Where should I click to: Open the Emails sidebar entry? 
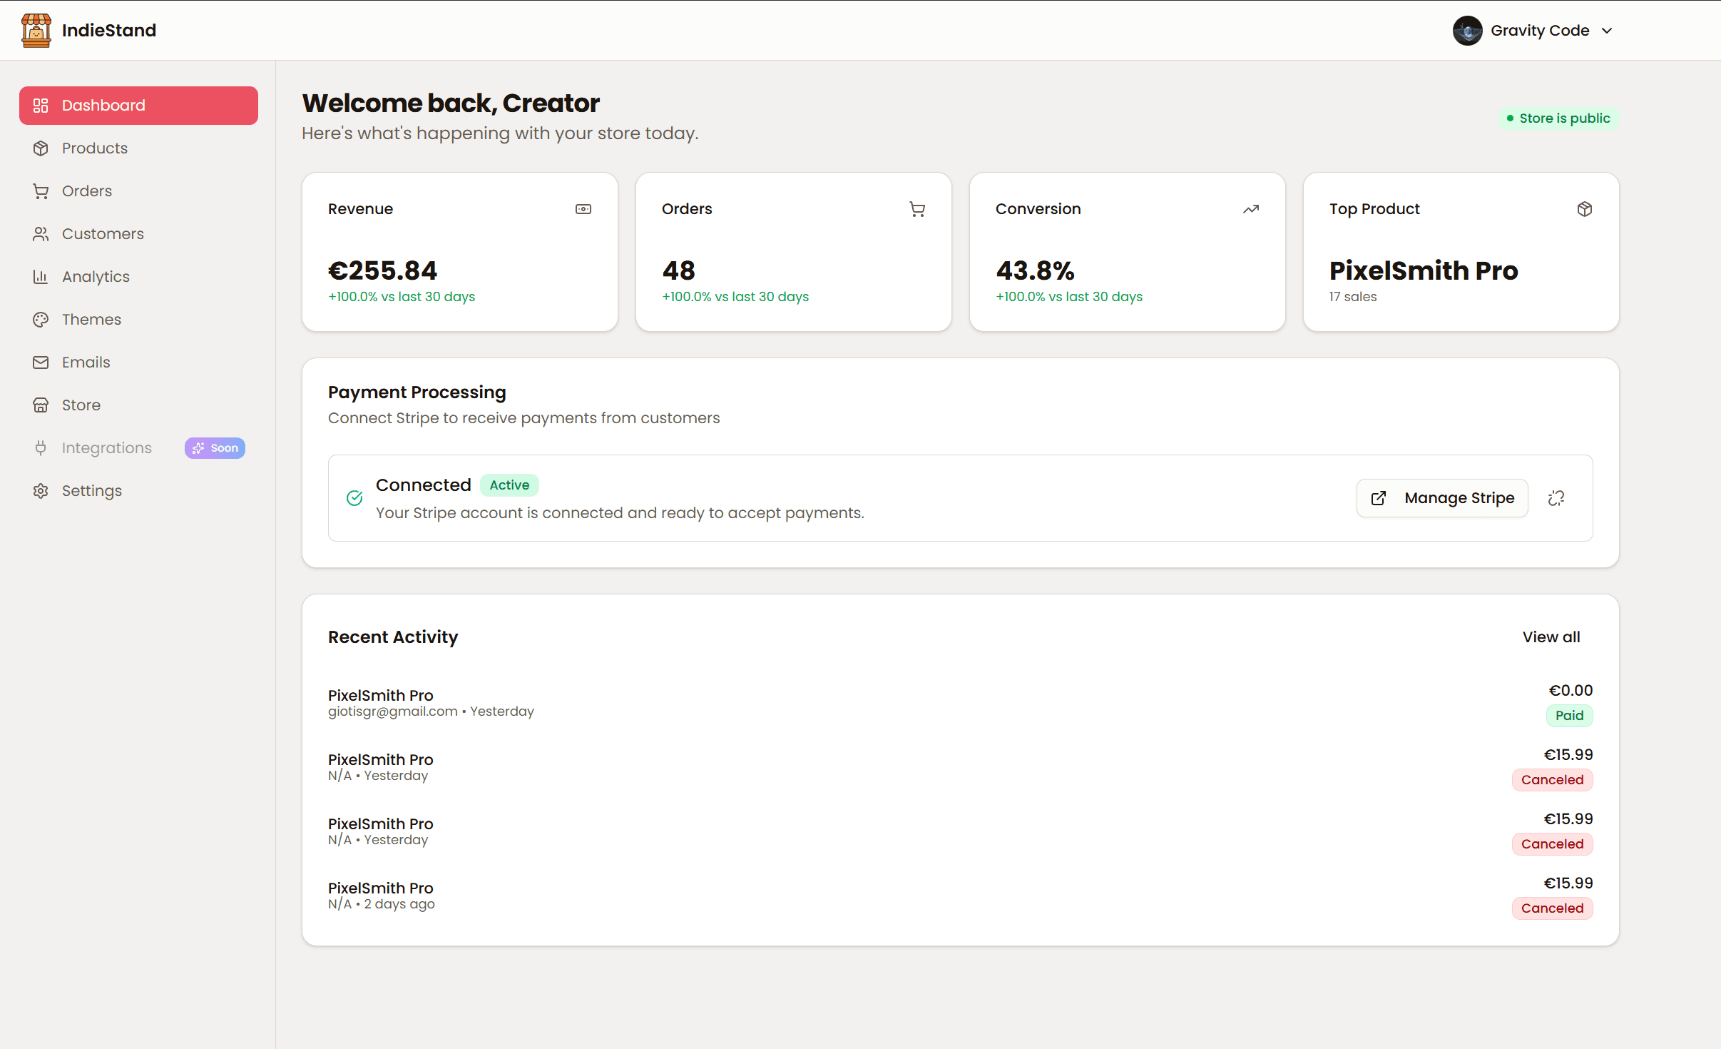tap(86, 363)
